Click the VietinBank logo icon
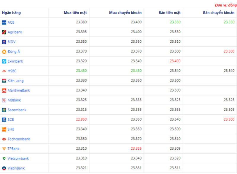Image resolution: width=237 pixels, height=174 pixels. (x=4, y=168)
